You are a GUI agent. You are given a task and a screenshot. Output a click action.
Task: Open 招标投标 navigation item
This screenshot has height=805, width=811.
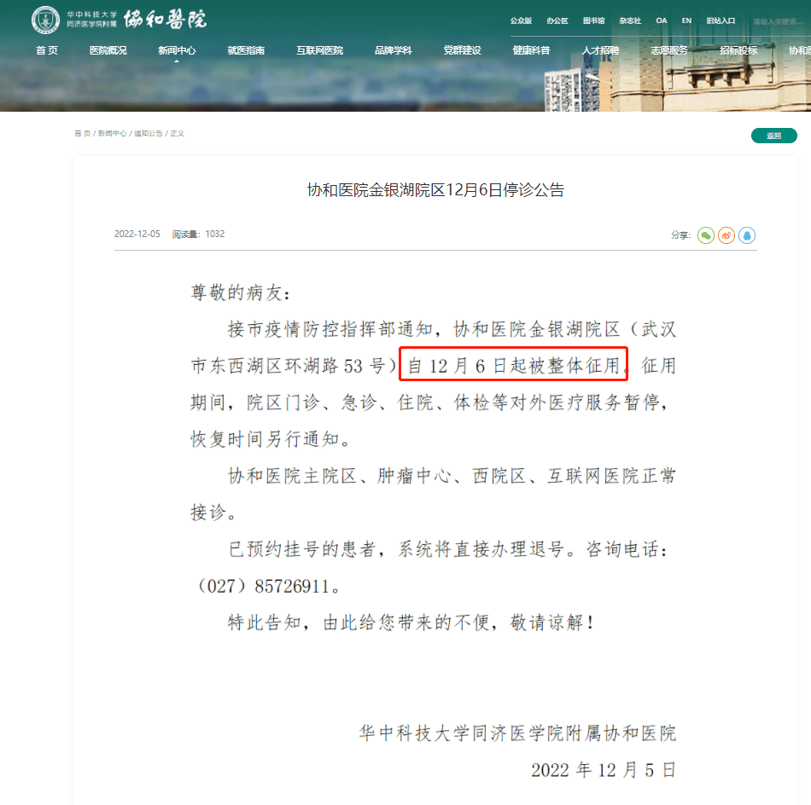coord(738,50)
